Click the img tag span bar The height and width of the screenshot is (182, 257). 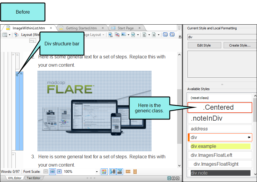[33, 41]
